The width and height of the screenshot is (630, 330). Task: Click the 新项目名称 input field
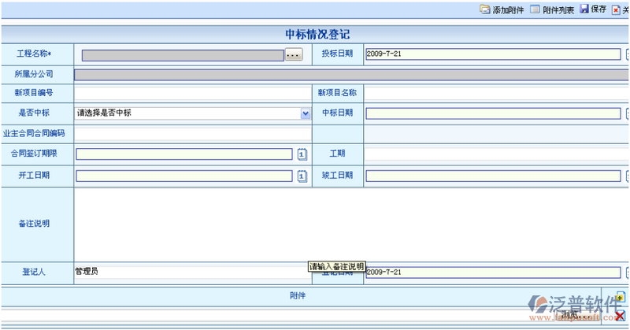496,93
